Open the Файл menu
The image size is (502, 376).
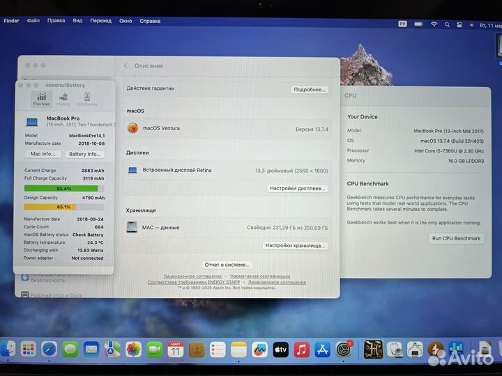(x=33, y=20)
